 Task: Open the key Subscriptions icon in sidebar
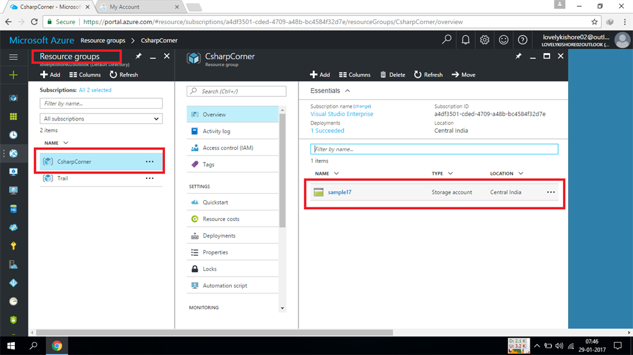click(14, 246)
